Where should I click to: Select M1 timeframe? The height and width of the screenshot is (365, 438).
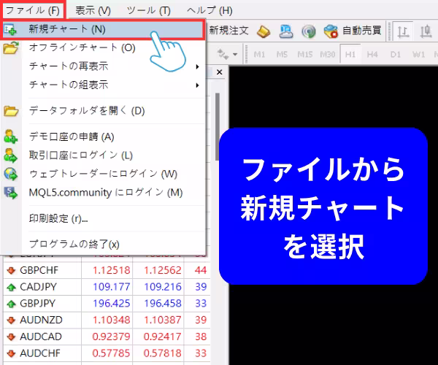coord(259,54)
